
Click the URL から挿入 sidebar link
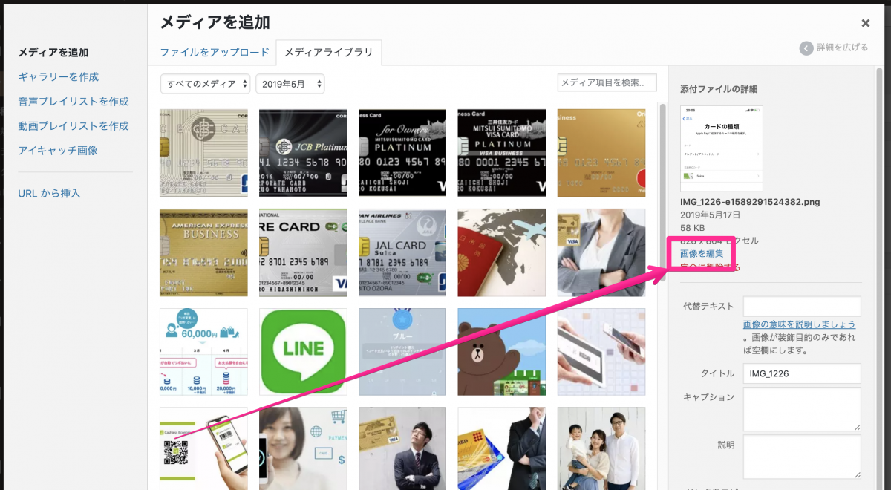point(49,193)
